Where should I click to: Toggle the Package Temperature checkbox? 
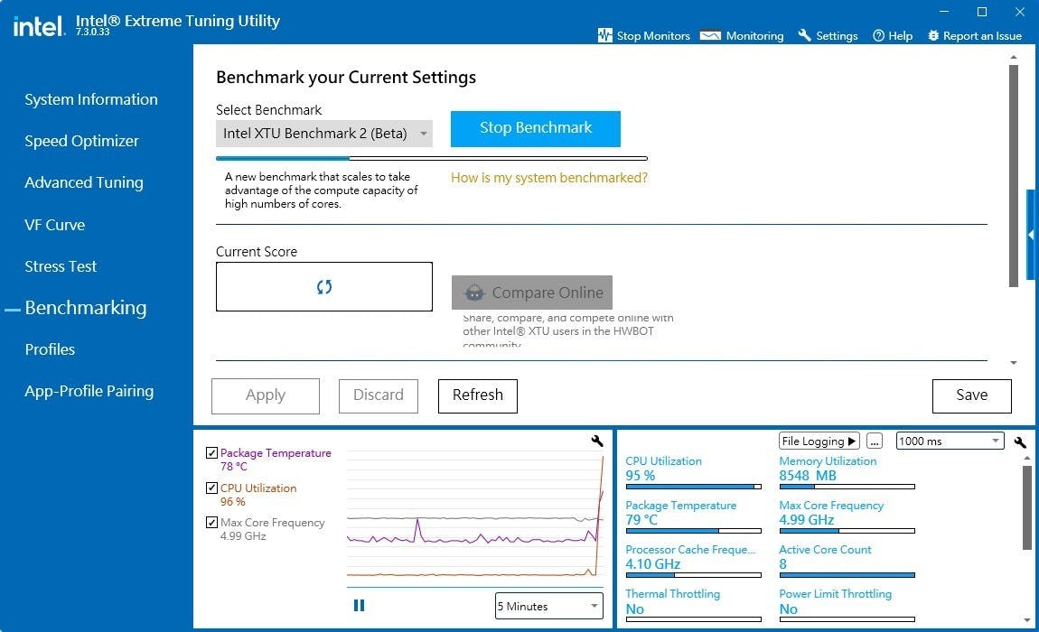coord(212,453)
